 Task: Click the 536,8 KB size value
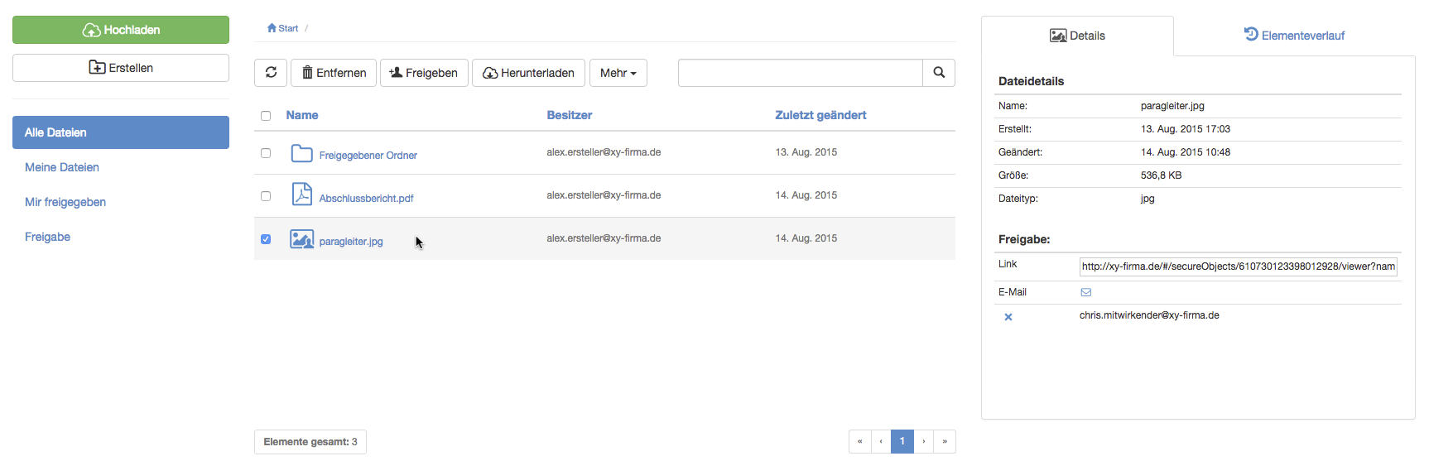click(x=1161, y=175)
